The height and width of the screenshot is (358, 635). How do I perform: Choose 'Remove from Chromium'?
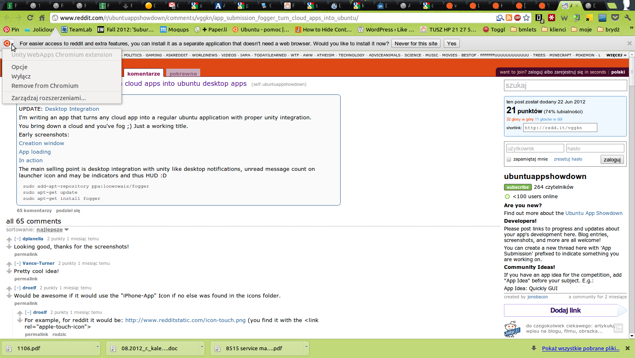[x=61, y=86]
